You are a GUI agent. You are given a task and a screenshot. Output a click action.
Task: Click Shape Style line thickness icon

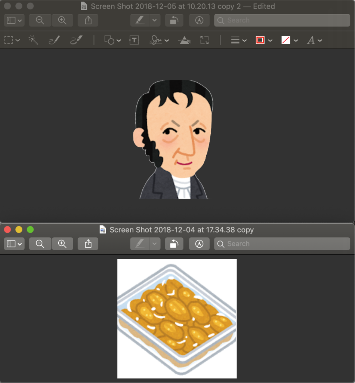pos(235,40)
